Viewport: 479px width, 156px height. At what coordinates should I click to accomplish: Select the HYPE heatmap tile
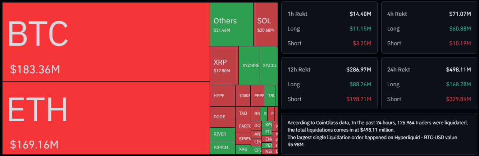(222, 96)
